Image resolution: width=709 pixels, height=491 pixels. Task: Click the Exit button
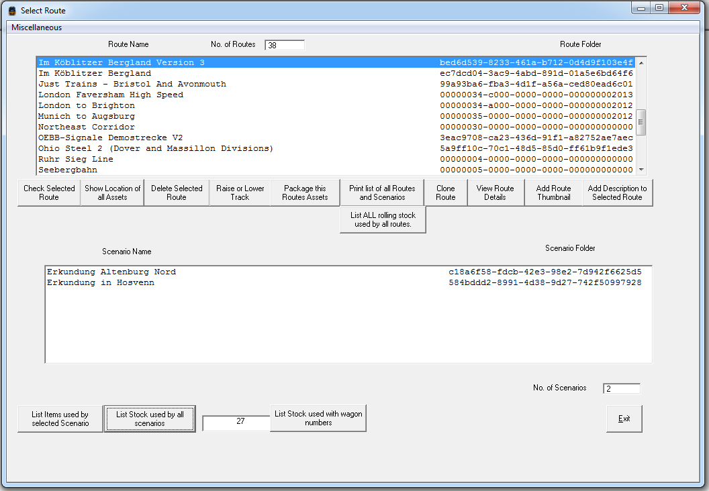[624, 419]
